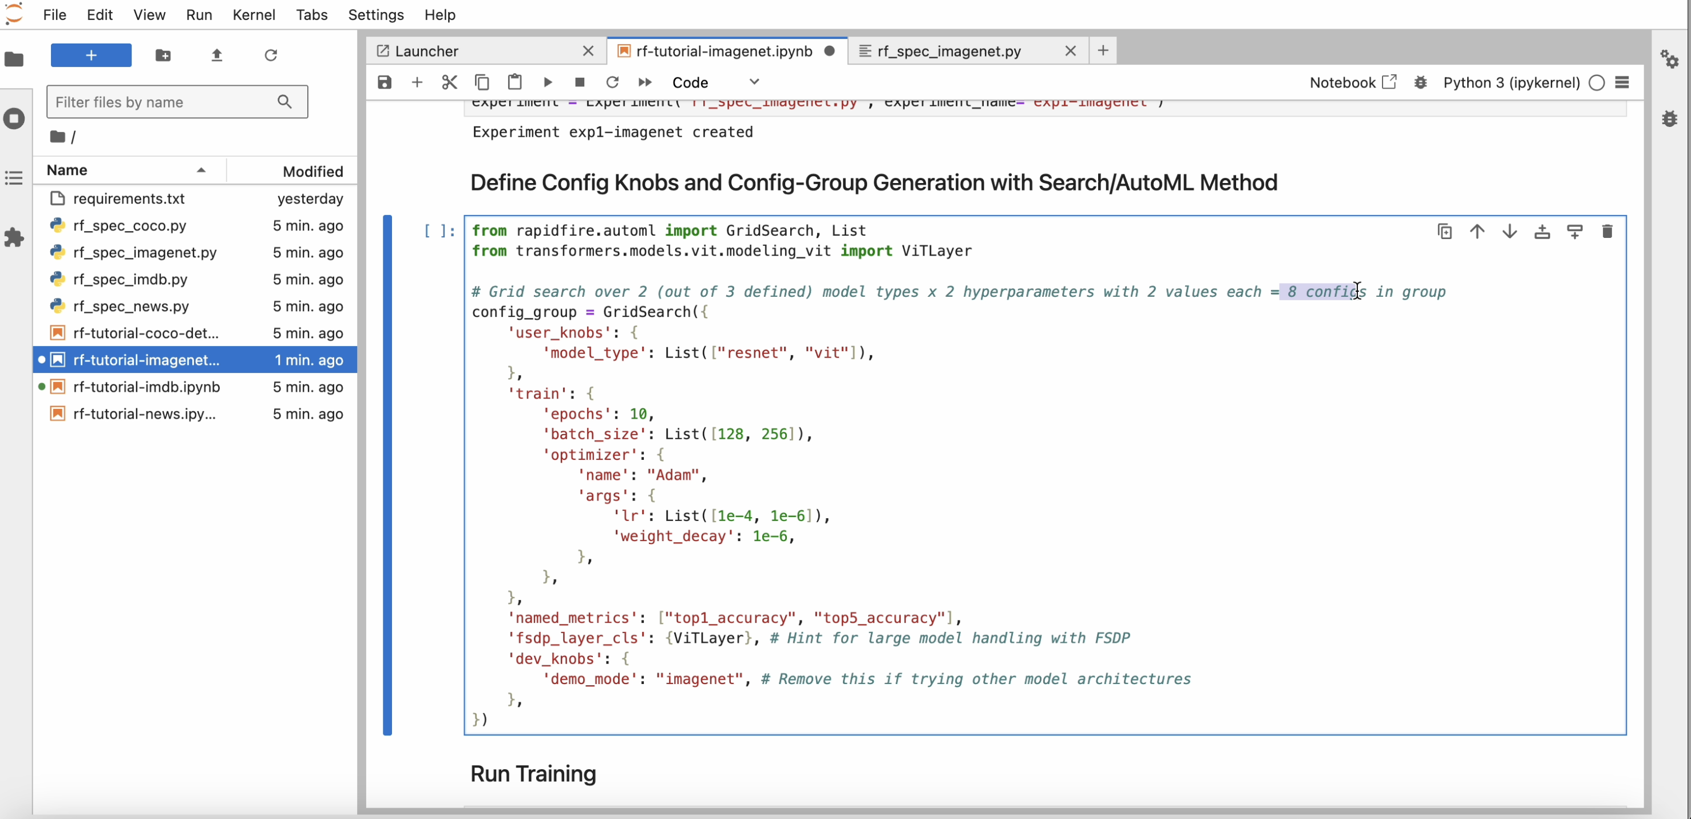Screen dimensions: 1691x819
Task: Paste cell from clipboard
Action: pos(514,82)
